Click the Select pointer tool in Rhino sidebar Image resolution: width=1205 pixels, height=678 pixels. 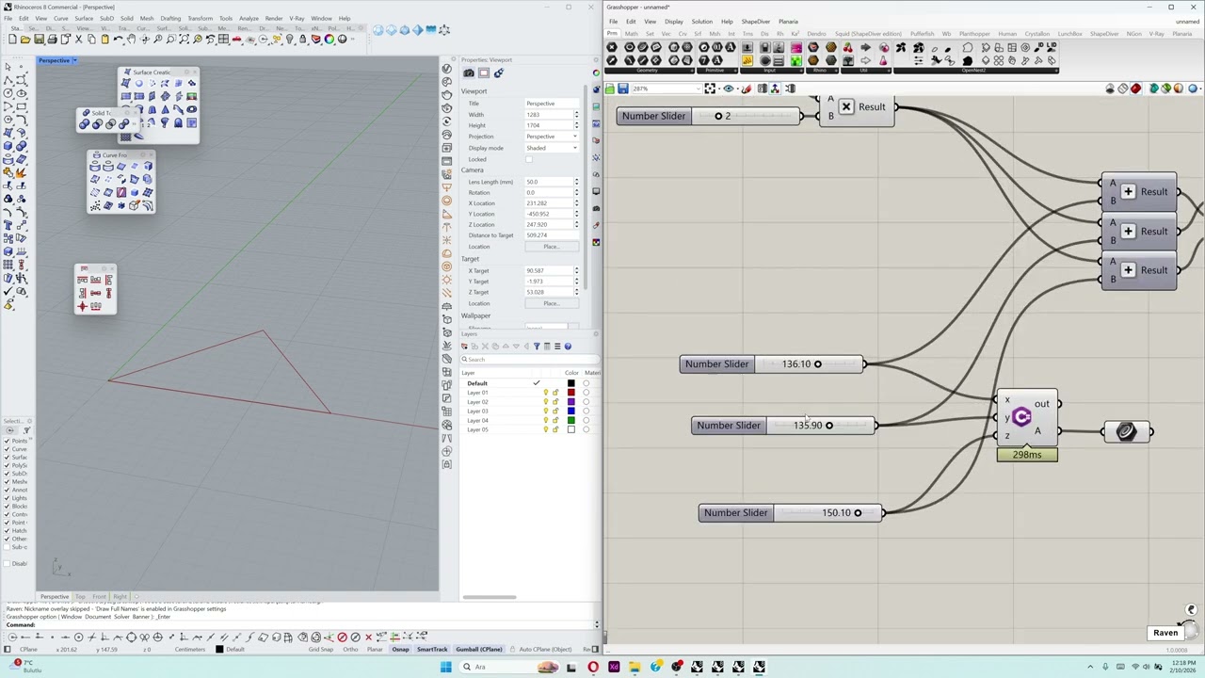(x=8, y=67)
